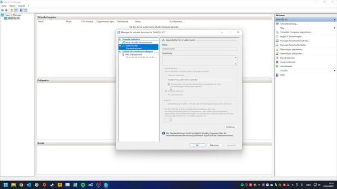Expand the Default Switch tree node
This screenshot has width=337, height=189.
click(120, 46)
